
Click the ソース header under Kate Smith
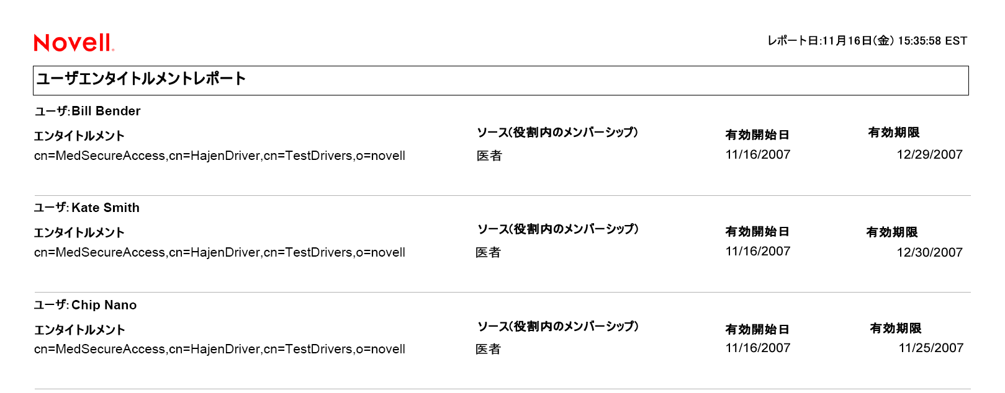pyautogui.click(x=557, y=229)
